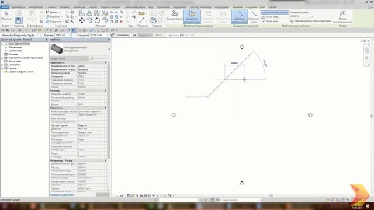The height and width of the screenshot is (210, 374).
Task: Click the Pipe Segment property value
Action: [91, 125]
